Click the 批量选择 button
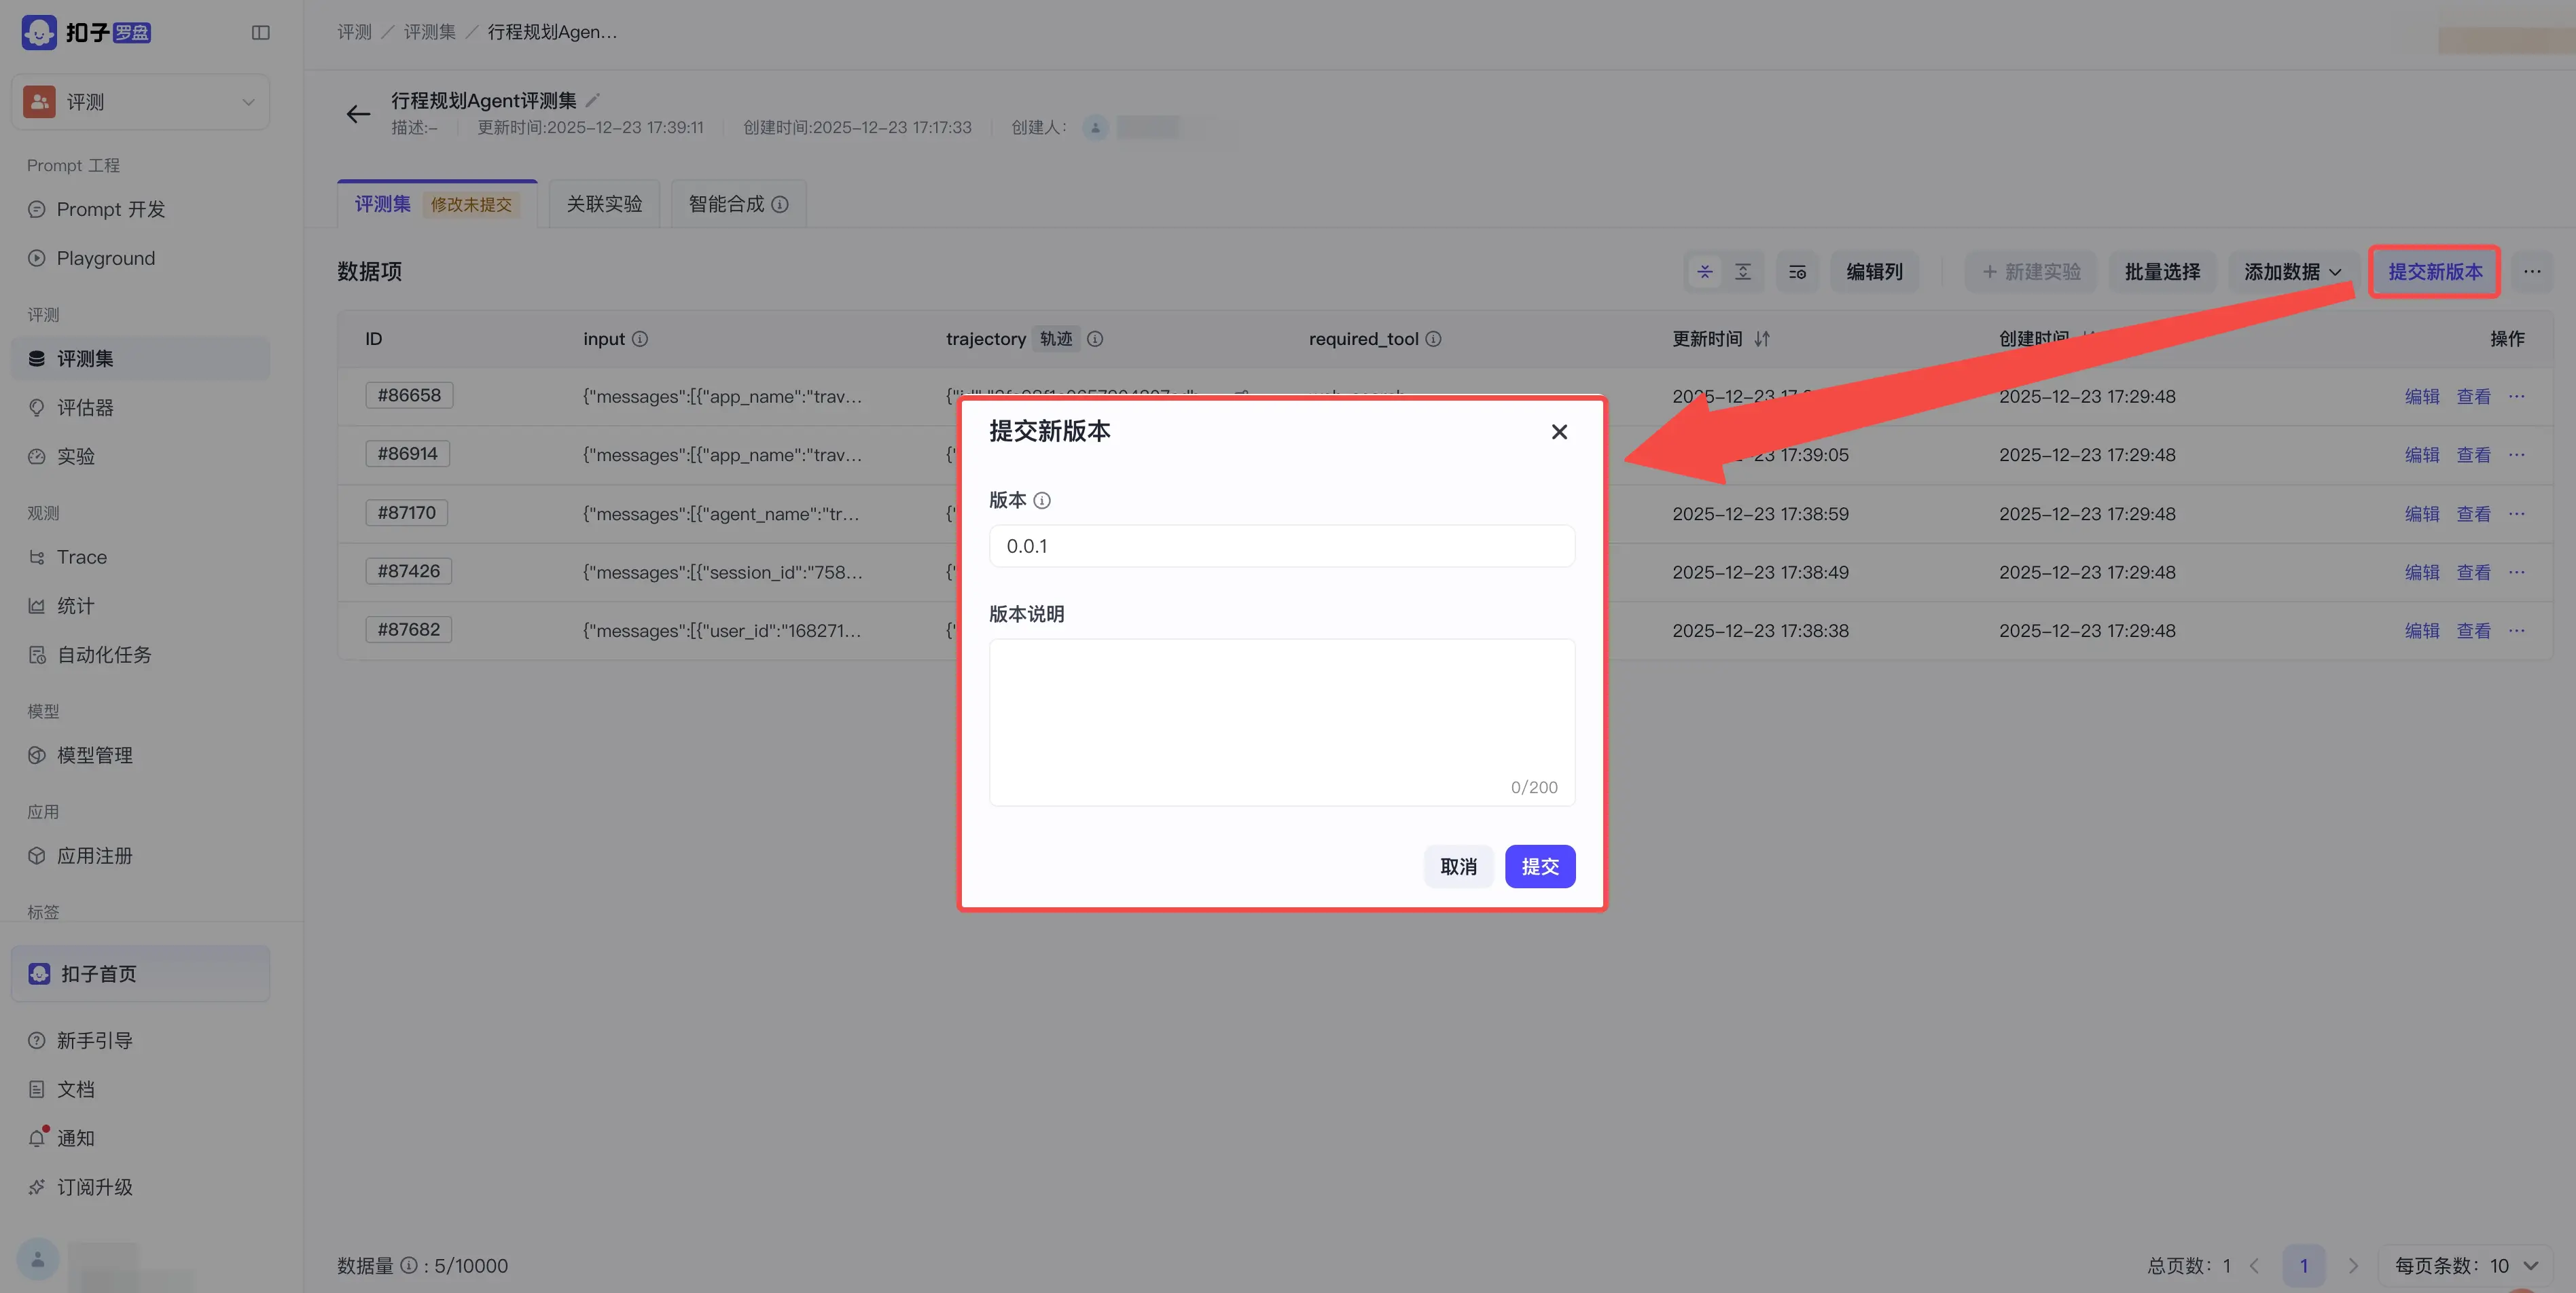The height and width of the screenshot is (1293, 2576). click(x=2162, y=272)
